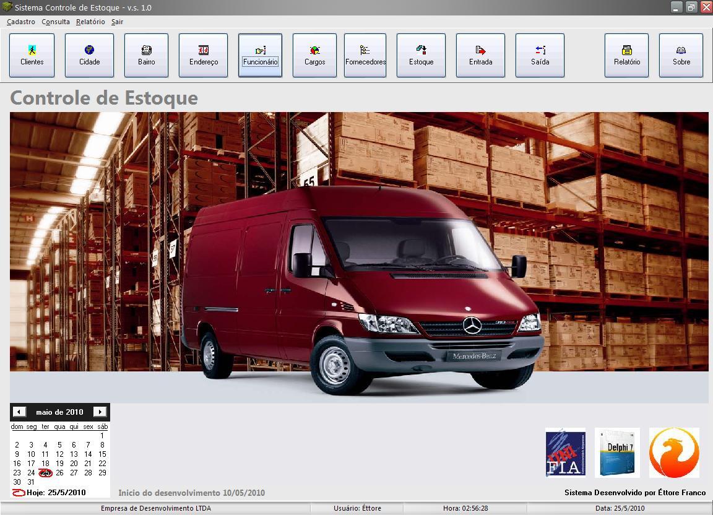
Task: Select day 1 in the calendar
Action: click(102, 435)
